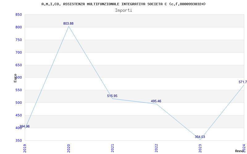Image resolution: width=247 pixels, height=154 pixels.
Task: Click y-axis value 850
Action: [x=19, y=15]
